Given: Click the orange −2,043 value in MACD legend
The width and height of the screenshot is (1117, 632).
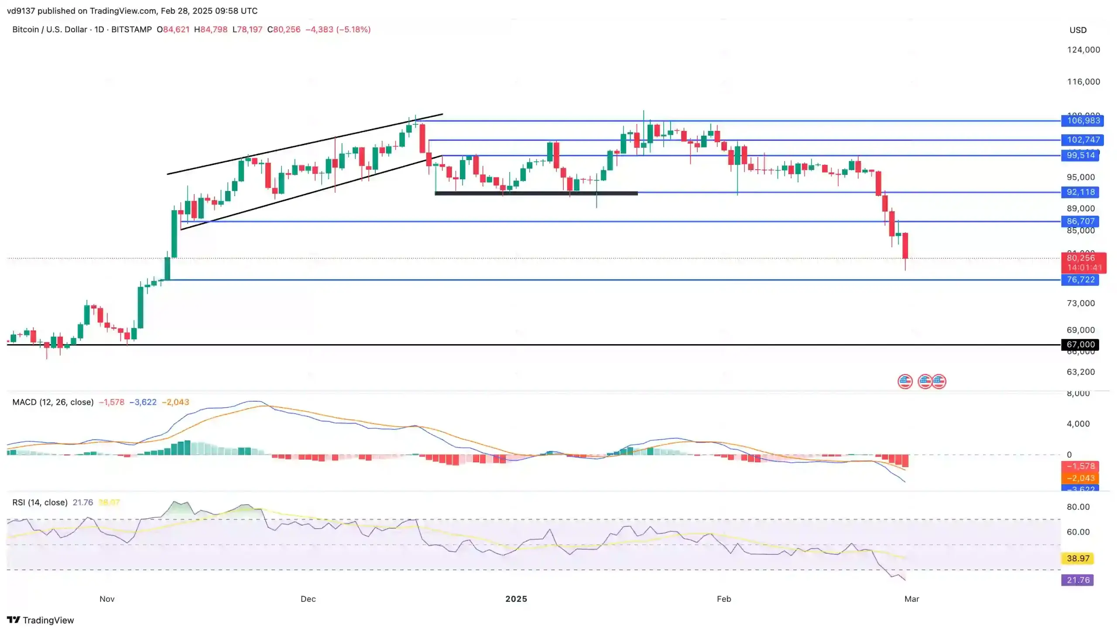Looking at the screenshot, I should [175, 402].
